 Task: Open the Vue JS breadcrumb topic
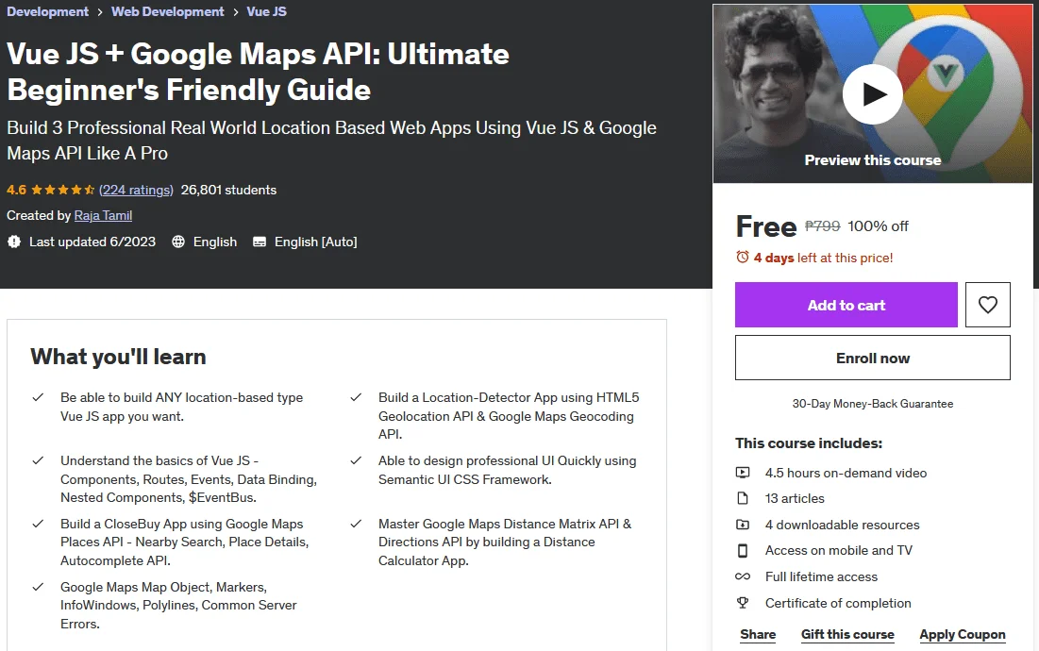266,11
